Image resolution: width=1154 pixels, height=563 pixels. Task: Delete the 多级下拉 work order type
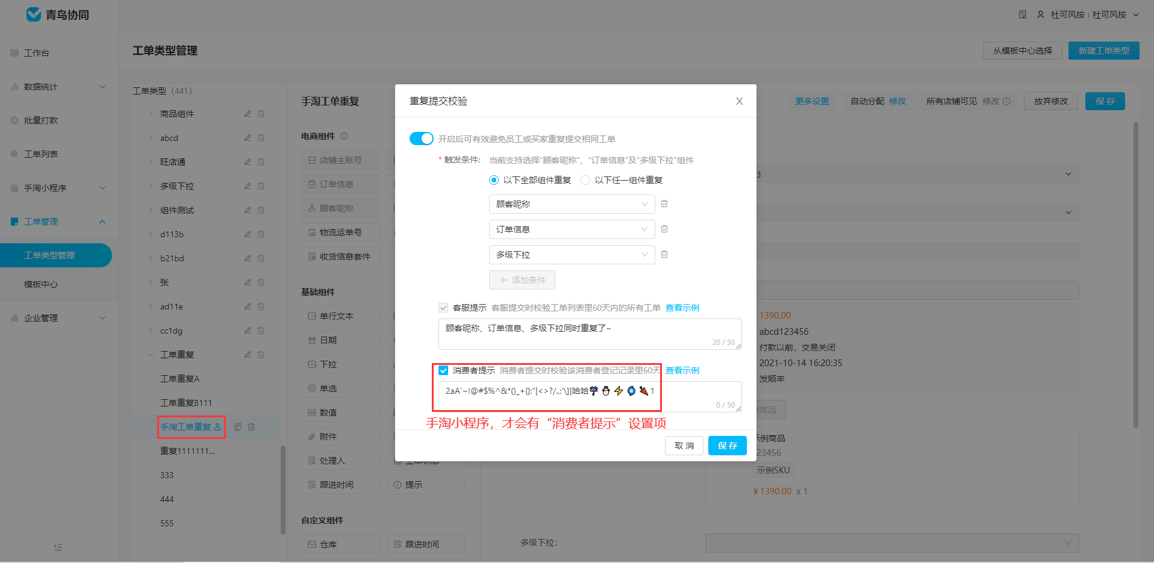pyautogui.click(x=261, y=186)
